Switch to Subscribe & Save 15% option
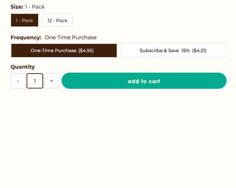Screen dimensions: 236x188 [173, 51]
